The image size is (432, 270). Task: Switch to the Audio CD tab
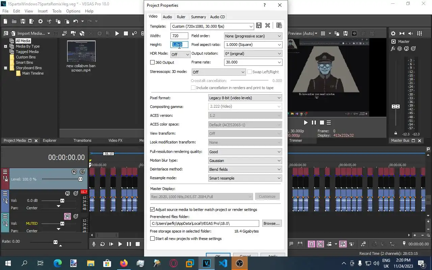click(217, 17)
